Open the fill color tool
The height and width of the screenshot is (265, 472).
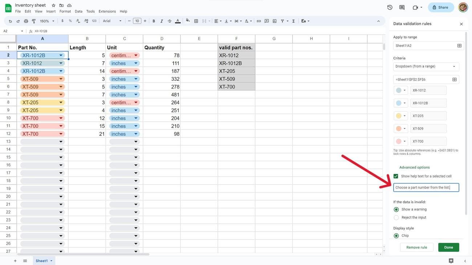click(188, 21)
